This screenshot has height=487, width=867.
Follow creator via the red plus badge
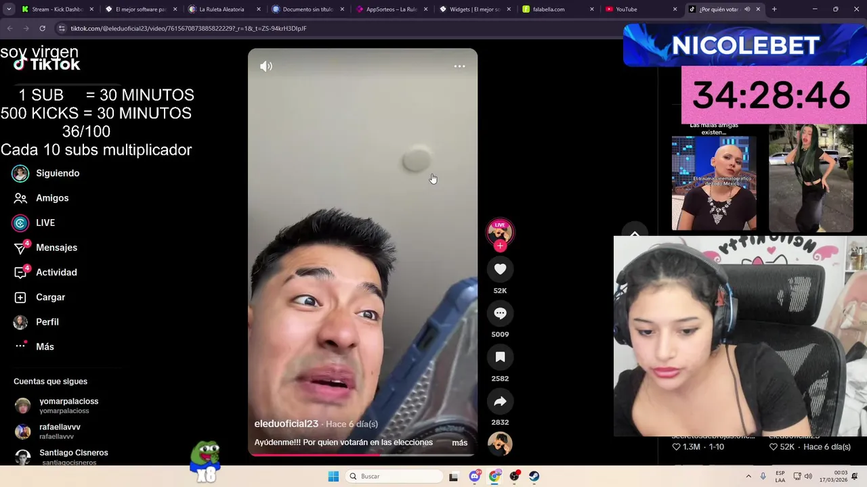[500, 246]
